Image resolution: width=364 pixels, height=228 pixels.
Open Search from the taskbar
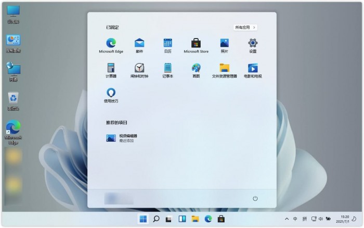(156, 219)
